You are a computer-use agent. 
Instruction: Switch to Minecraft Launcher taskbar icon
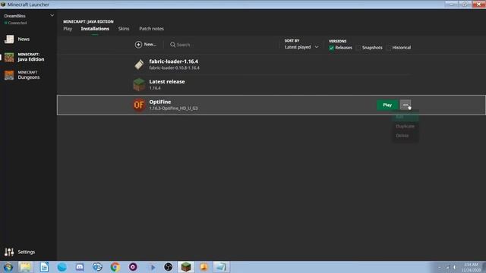186,267
